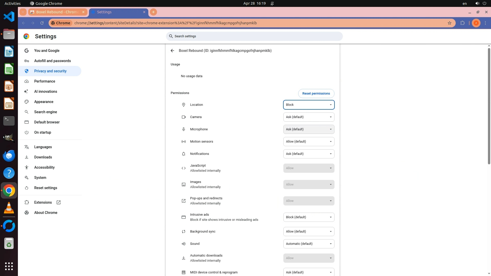Switch to the Boxel Rebound tab

coord(57,12)
